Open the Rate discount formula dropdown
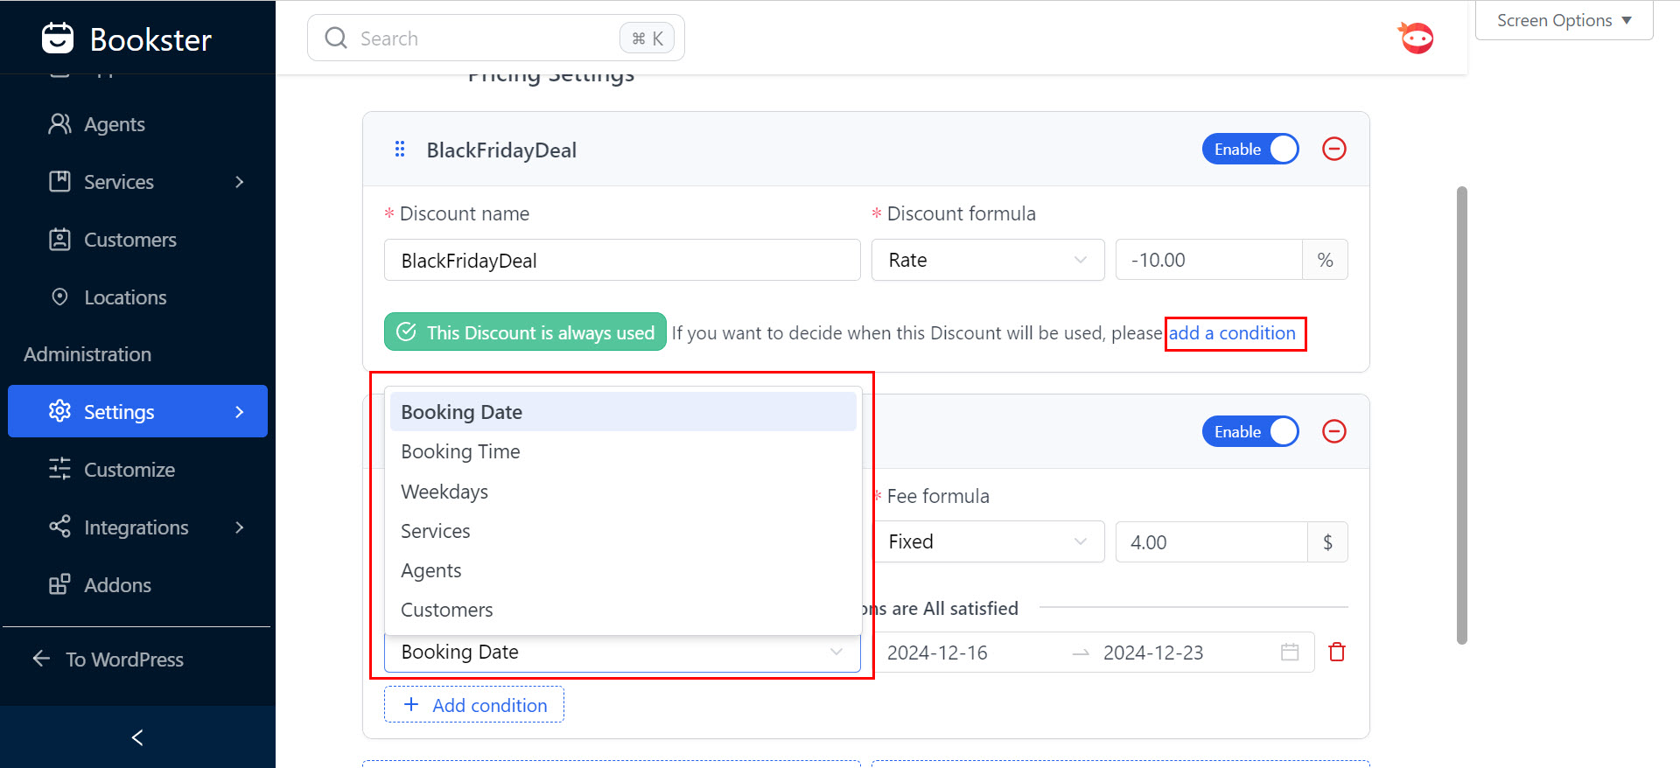Image resolution: width=1680 pixels, height=768 pixels. pos(987,261)
